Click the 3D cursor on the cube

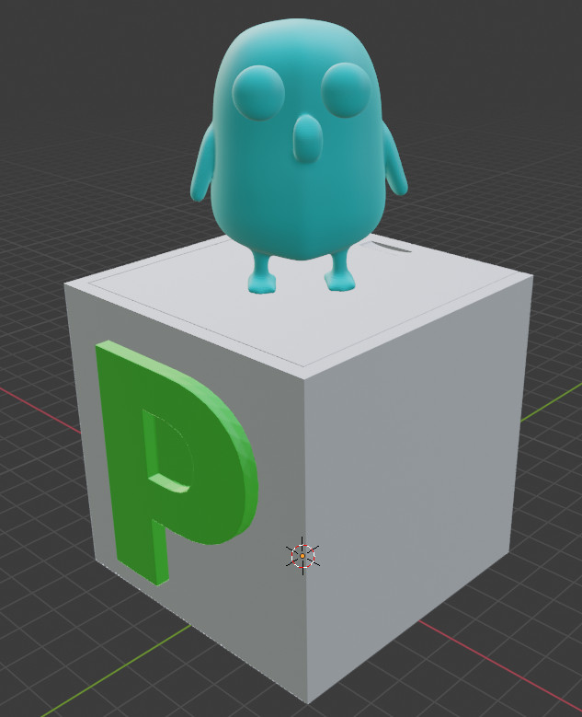(x=302, y=556)
